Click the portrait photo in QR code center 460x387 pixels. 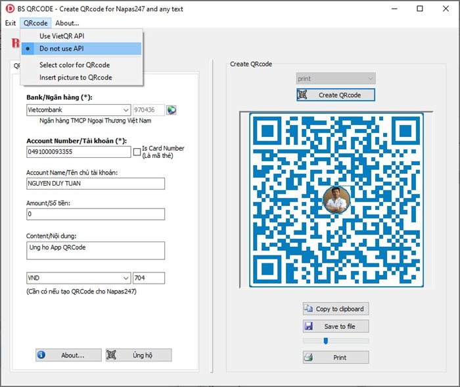click(x=336, y=199)
